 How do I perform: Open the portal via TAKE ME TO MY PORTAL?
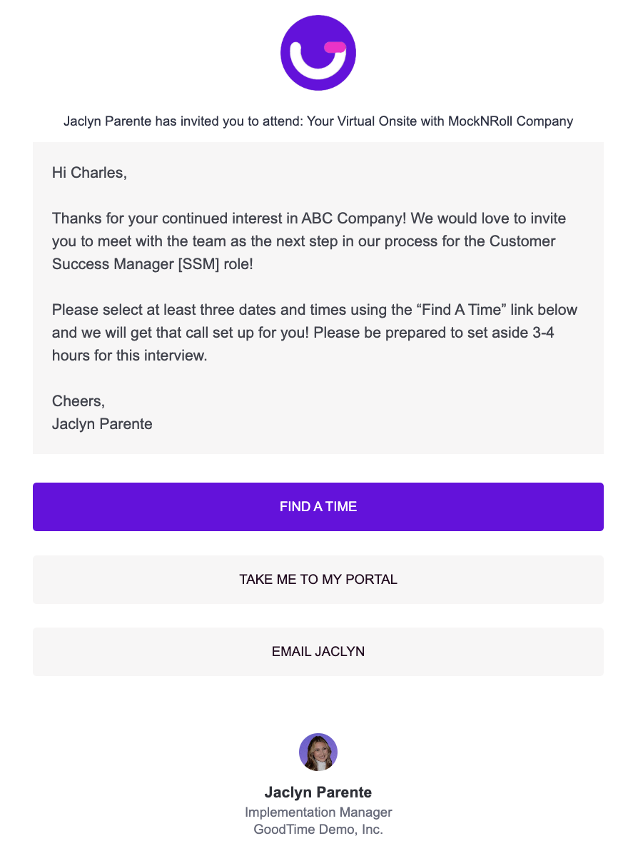318,580
